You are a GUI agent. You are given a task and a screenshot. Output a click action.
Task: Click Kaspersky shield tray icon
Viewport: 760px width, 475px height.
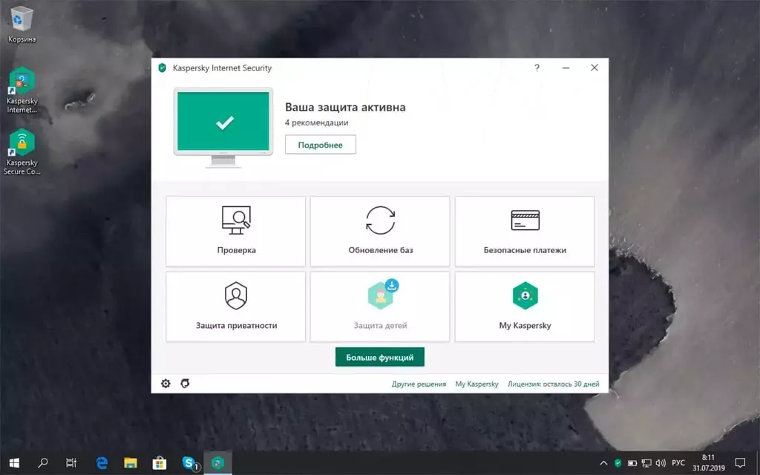pyautogui.click(x=618, y=463)
